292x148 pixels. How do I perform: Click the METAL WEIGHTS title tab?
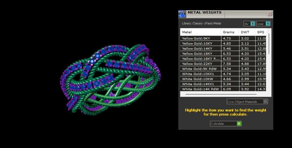204,13
